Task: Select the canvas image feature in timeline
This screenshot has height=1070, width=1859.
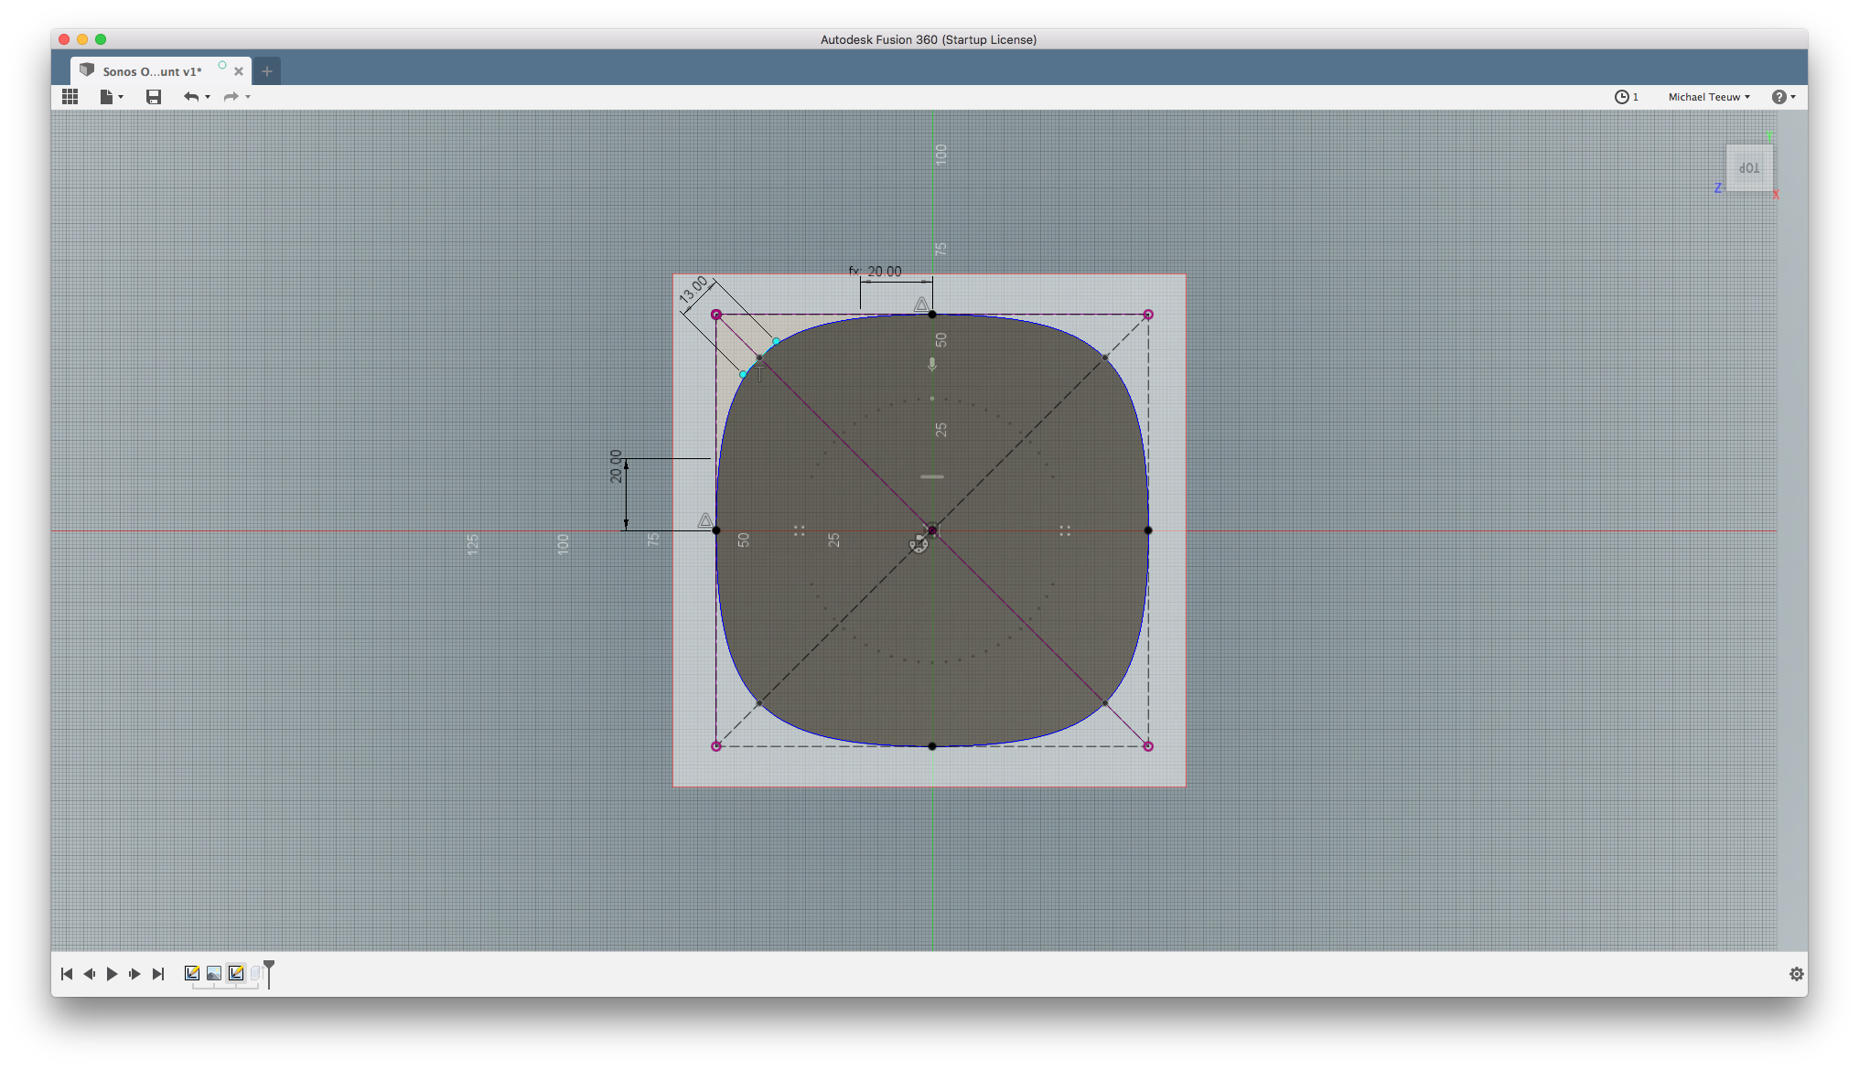Action: pos(214,973)
